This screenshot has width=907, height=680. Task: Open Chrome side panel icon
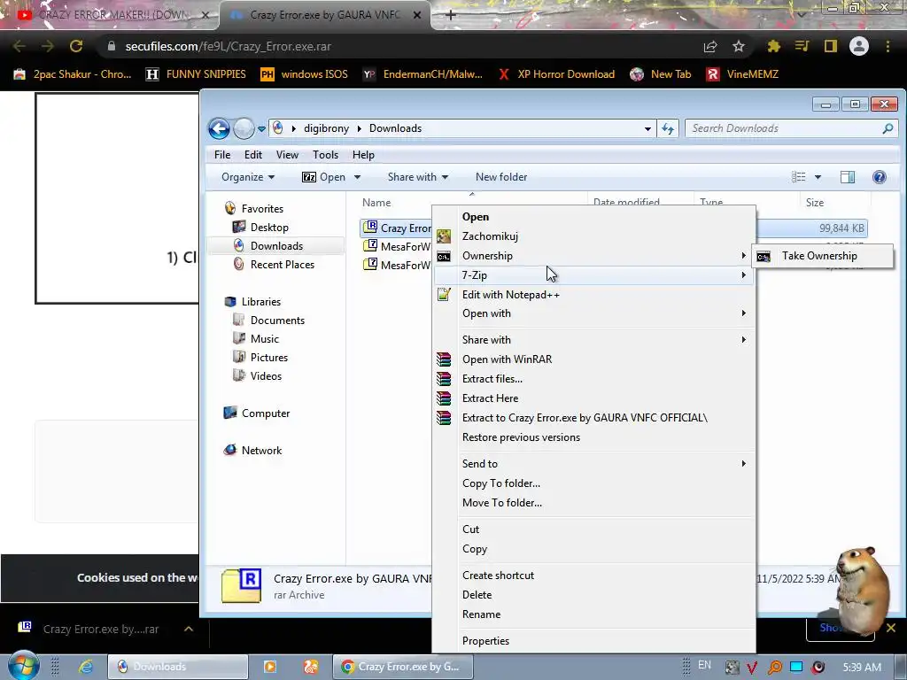(831, 46)
